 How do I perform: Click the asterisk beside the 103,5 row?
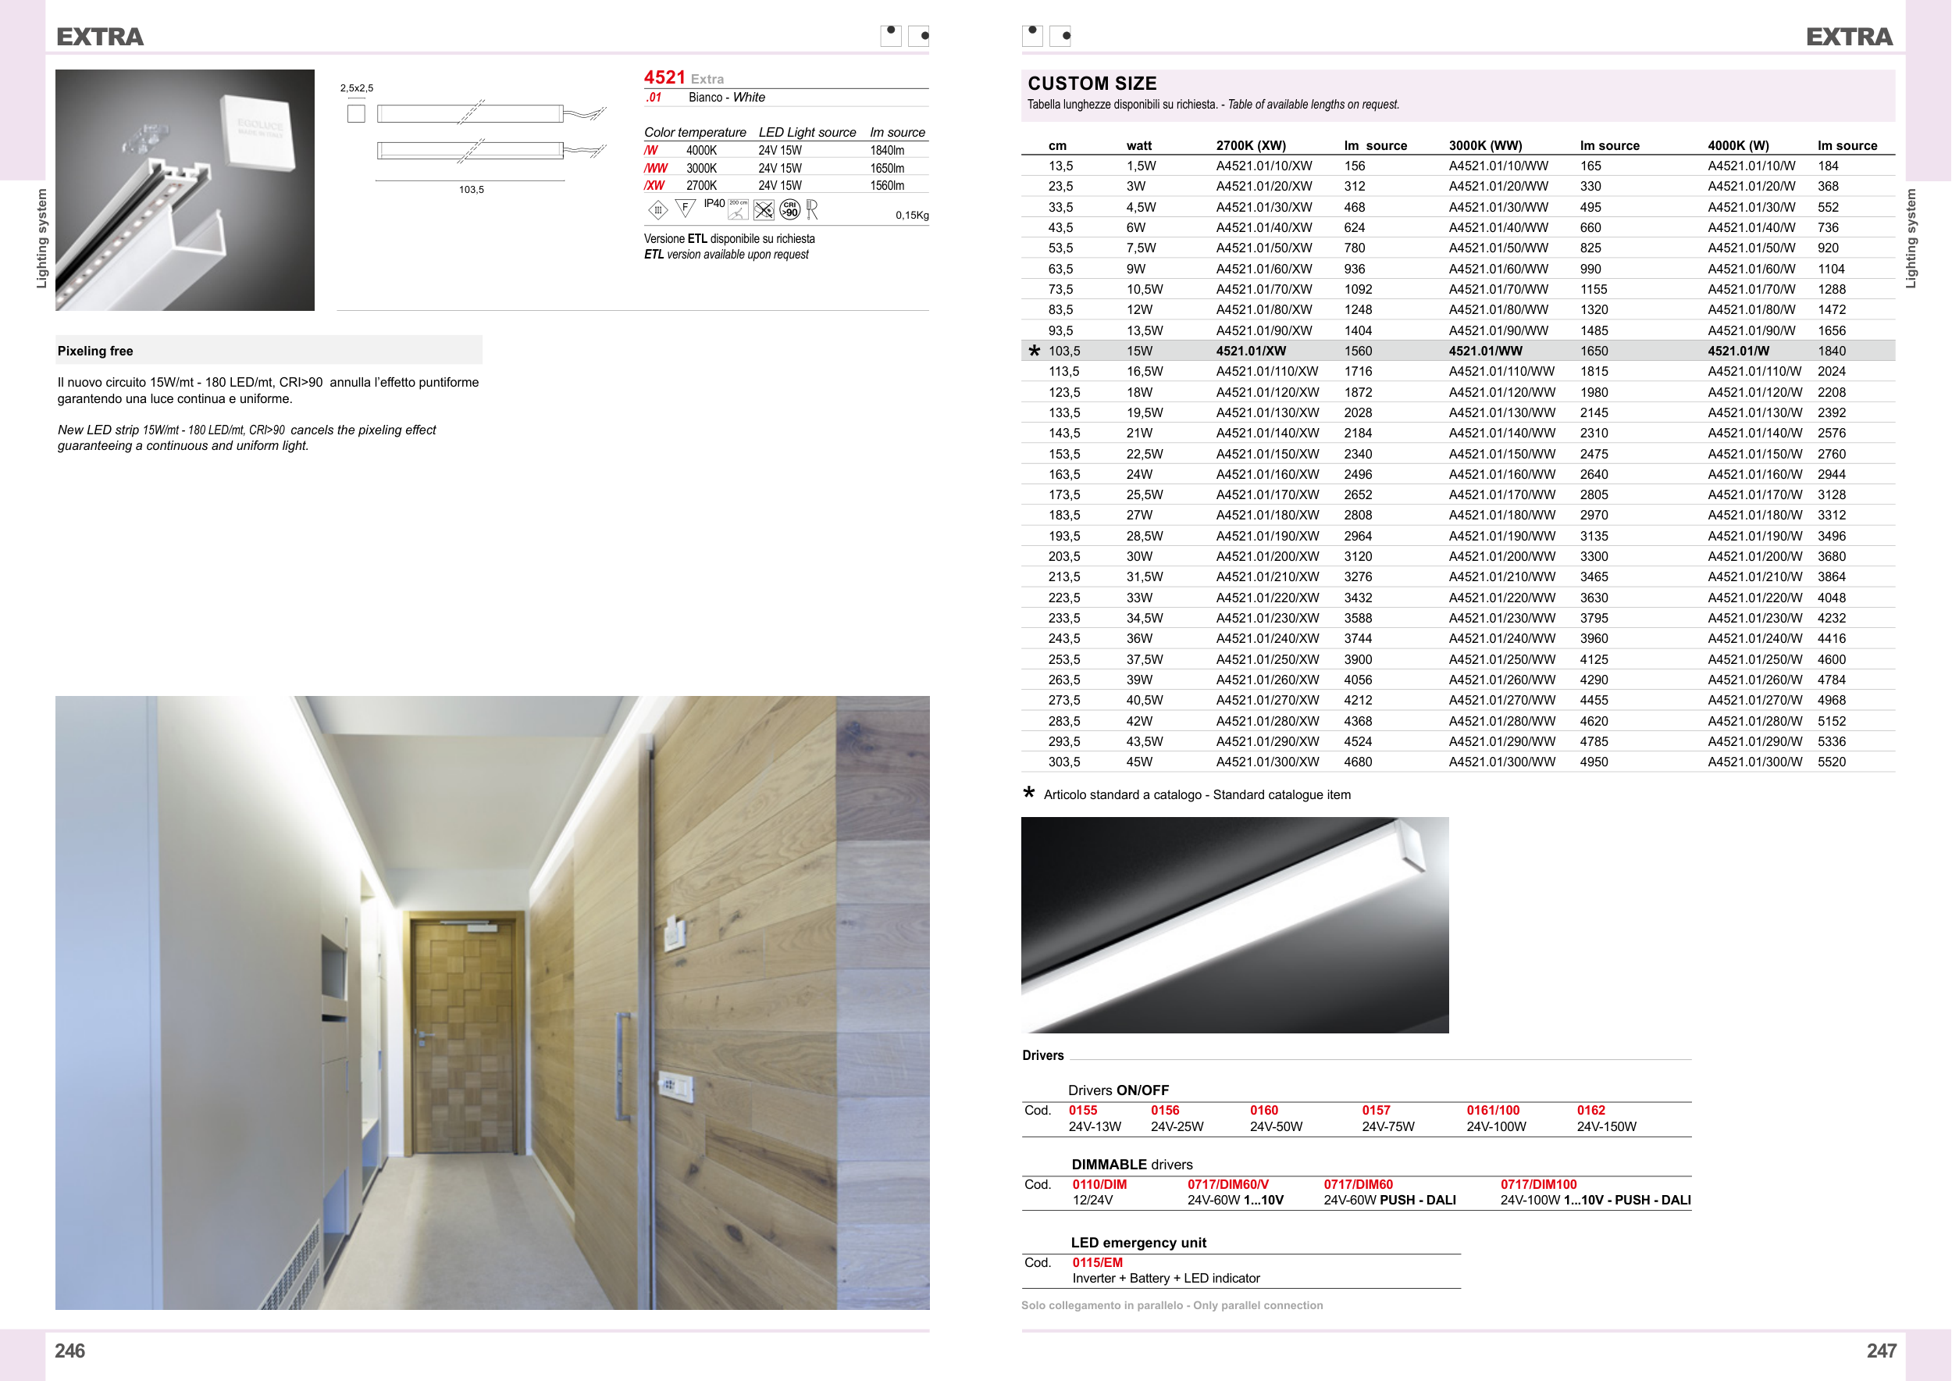(1034, 351)
